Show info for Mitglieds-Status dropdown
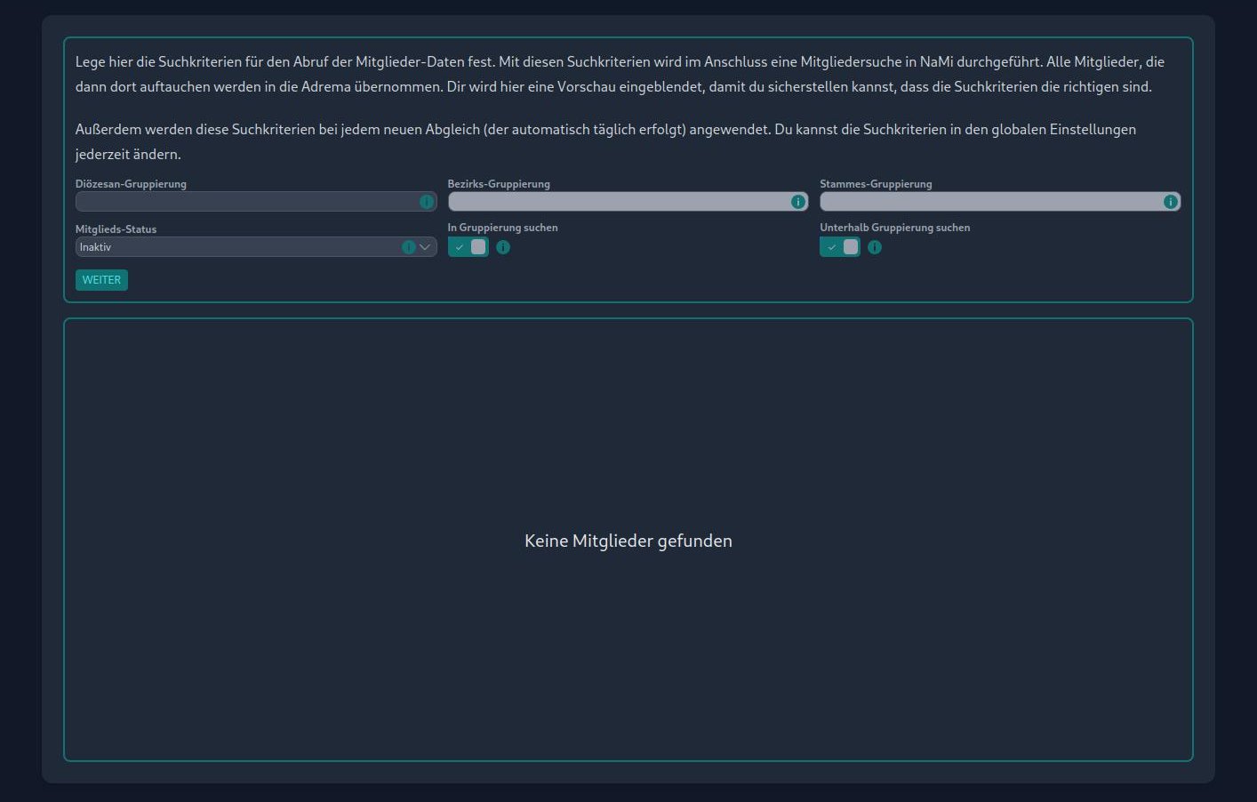 pos(408,247)
